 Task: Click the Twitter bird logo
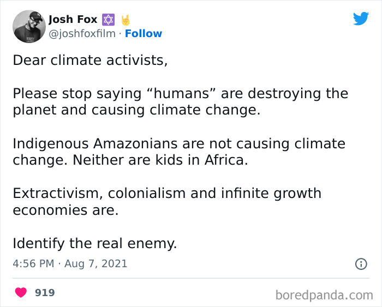point(361,19)
